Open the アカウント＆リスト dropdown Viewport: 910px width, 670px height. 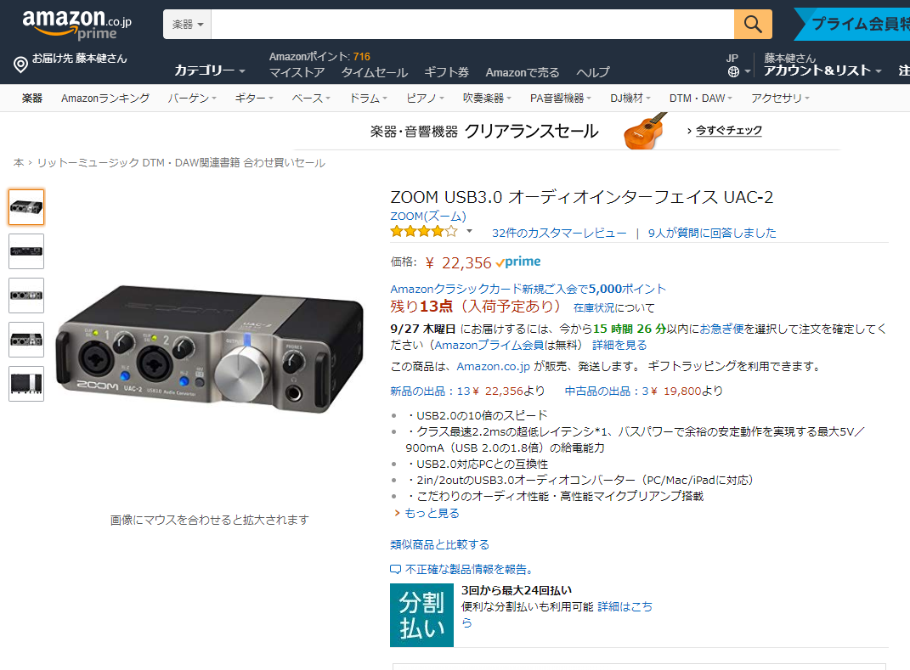click(822, 70)
